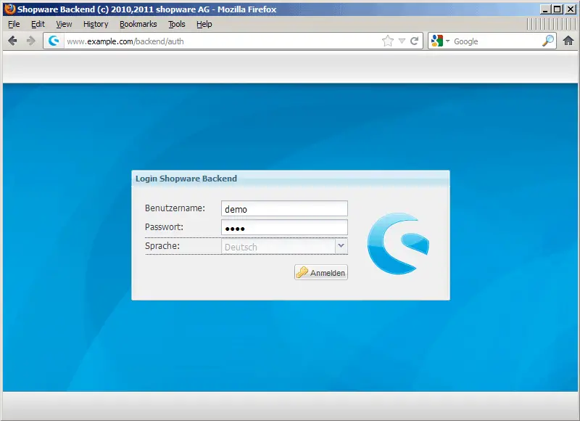Go to the browser Home page icon
Image resolution: width=580 pixels, height=421 pixels.
point(568,41)
